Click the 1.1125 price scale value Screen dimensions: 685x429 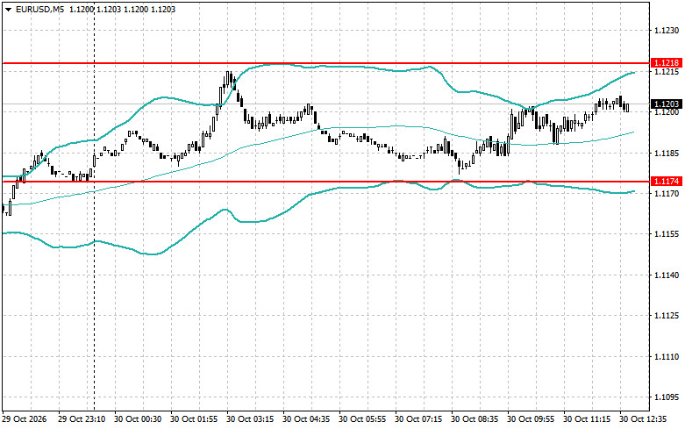click(667, 316)
